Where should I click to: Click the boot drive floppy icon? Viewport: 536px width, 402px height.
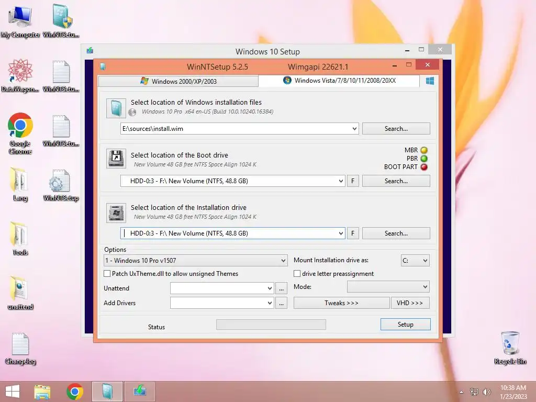116,158
